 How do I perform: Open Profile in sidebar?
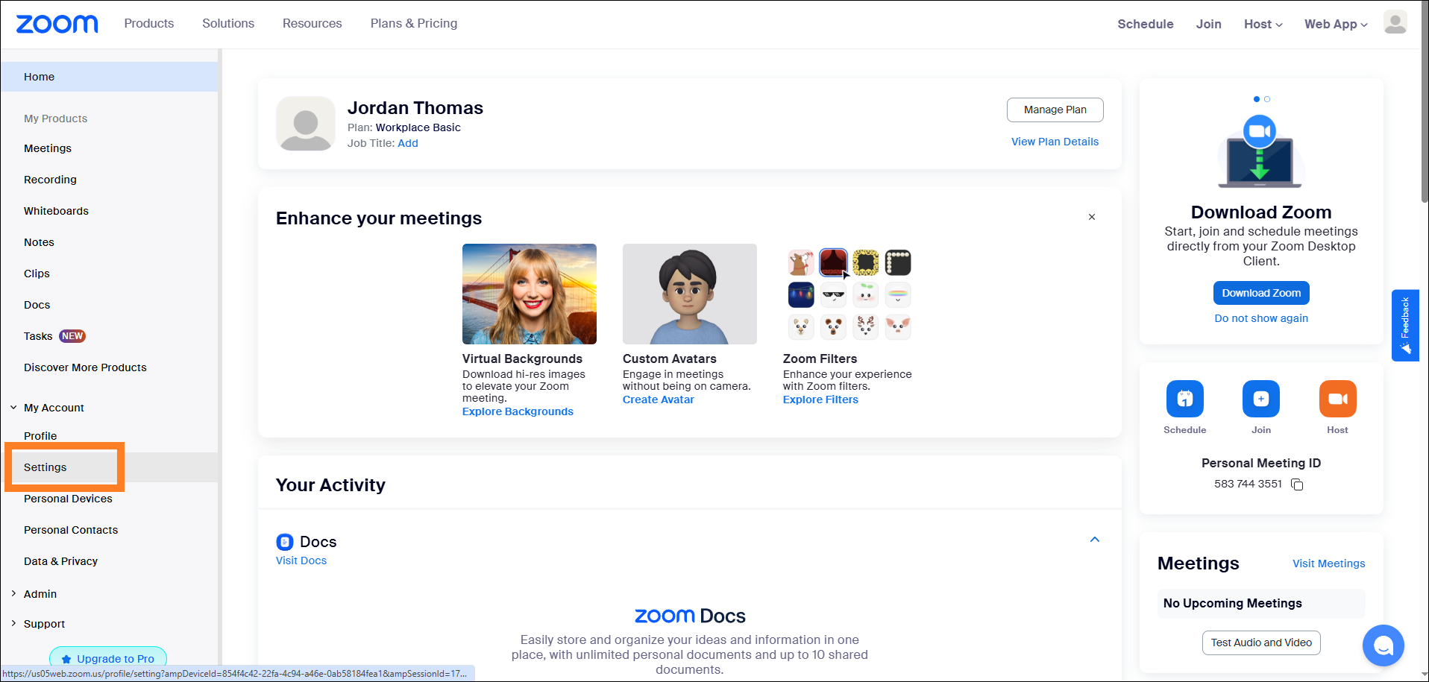[x=40, y=436]
